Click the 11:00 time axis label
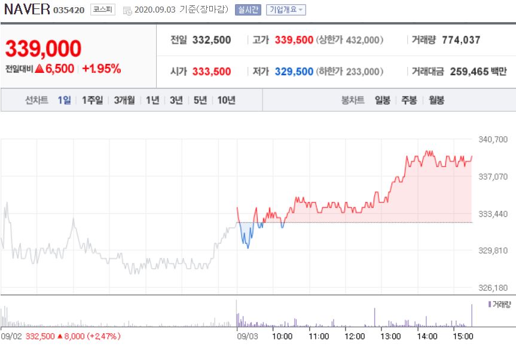This screenshot has width=516, height=350. [319, 336]
